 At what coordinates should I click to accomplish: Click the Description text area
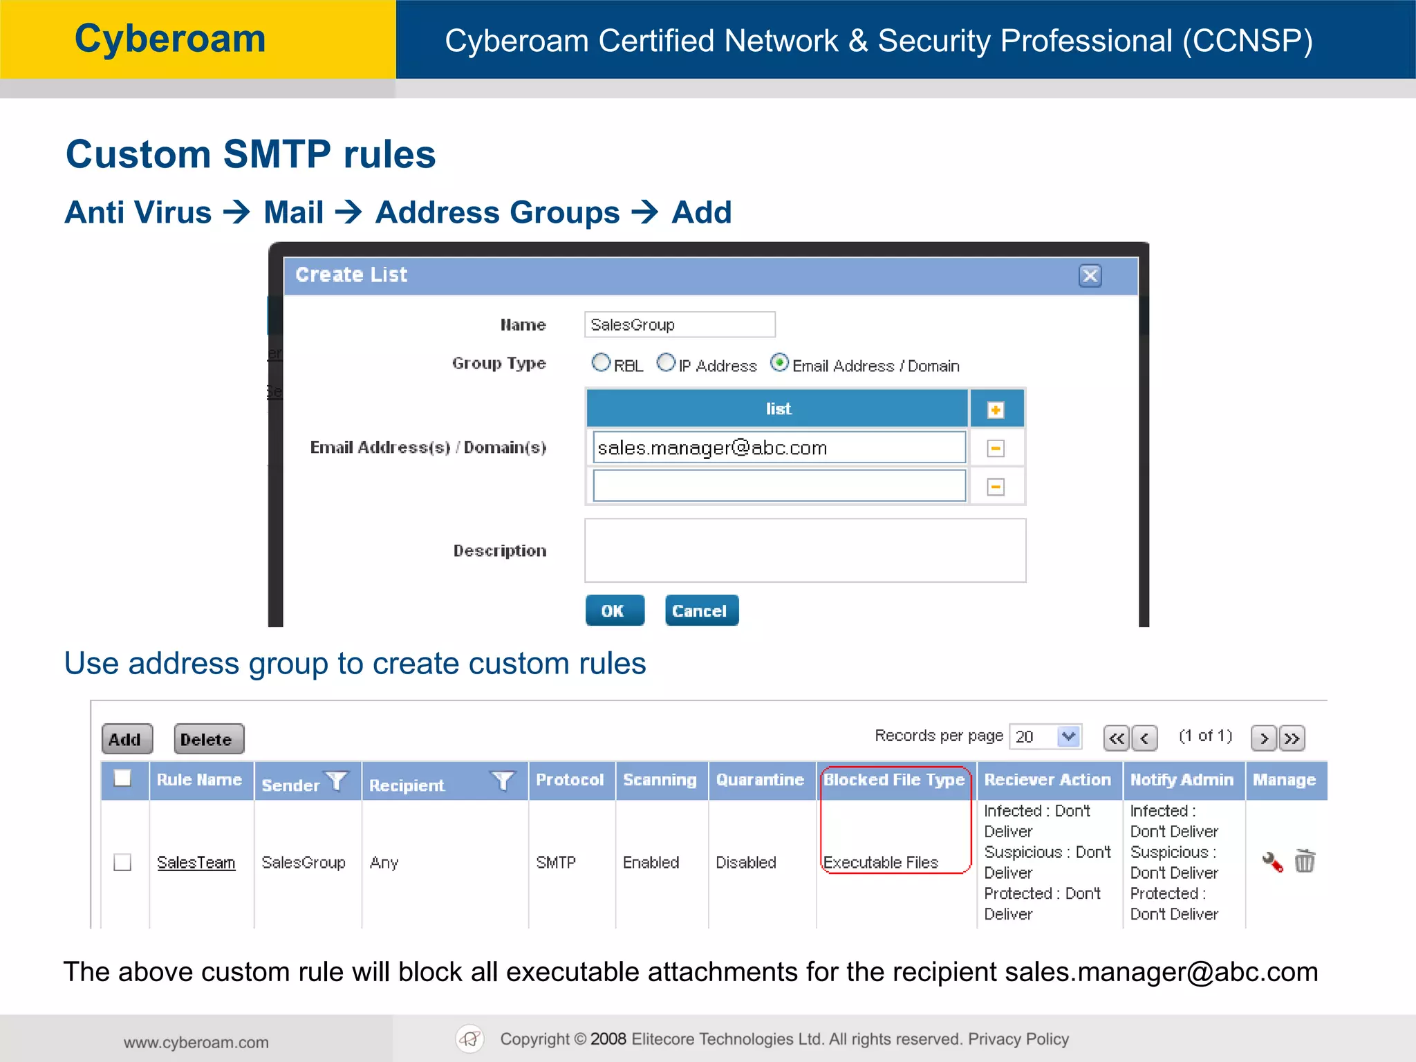coord(805,550)
